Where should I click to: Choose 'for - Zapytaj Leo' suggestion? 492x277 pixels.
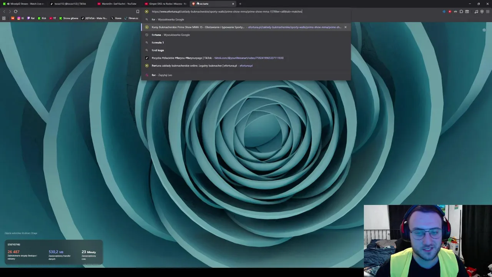(x=246, y=75)
